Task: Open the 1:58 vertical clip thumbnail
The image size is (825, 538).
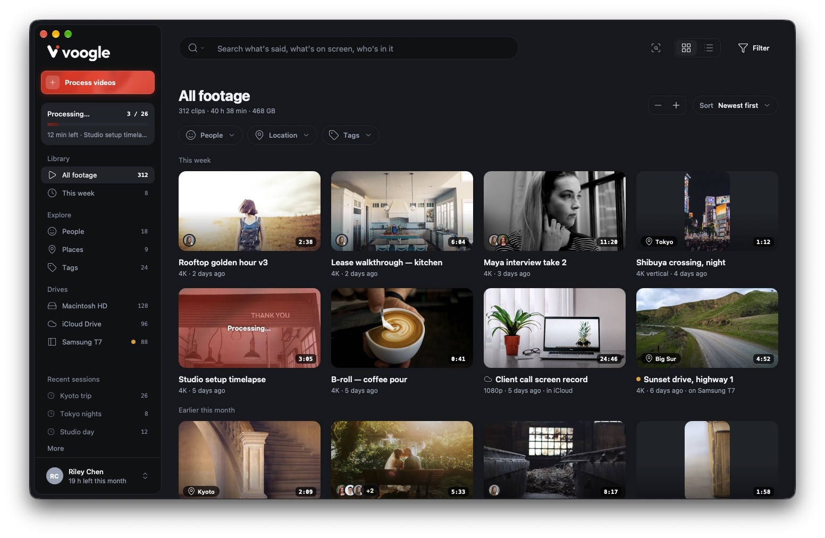Action: click(x=707, y=460)
